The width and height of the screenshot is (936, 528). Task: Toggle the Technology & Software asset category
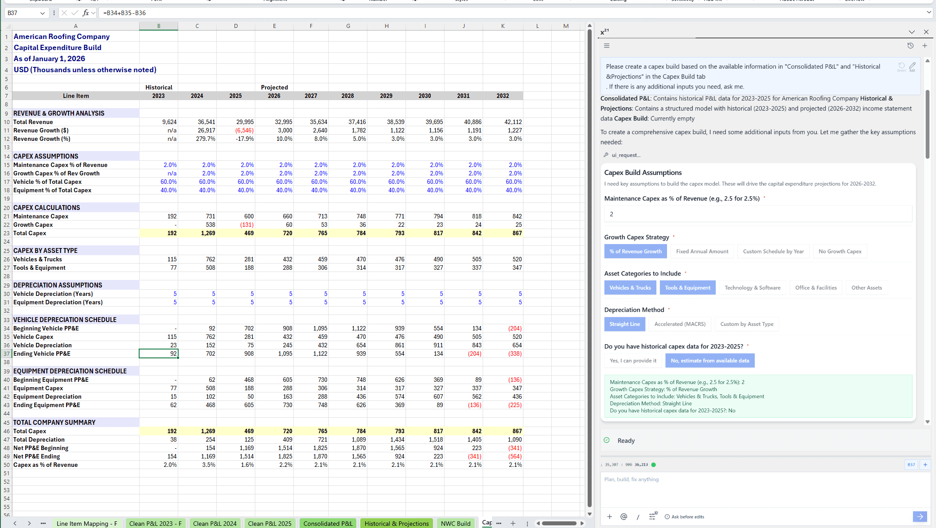pyautogui.click(x=753, y=287)
